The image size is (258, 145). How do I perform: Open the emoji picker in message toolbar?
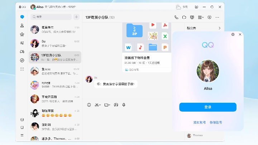89,105
